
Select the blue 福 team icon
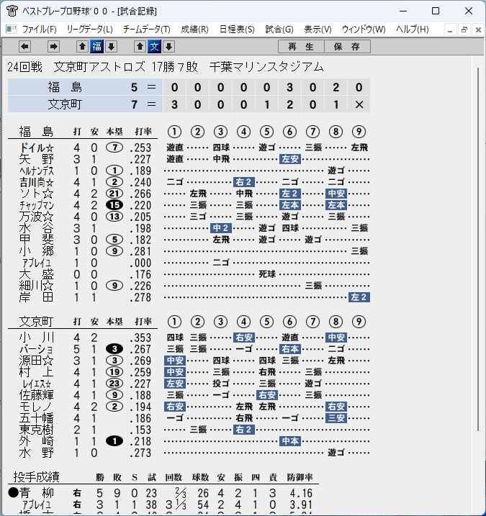pyautogui.click(x=96, y=46)
